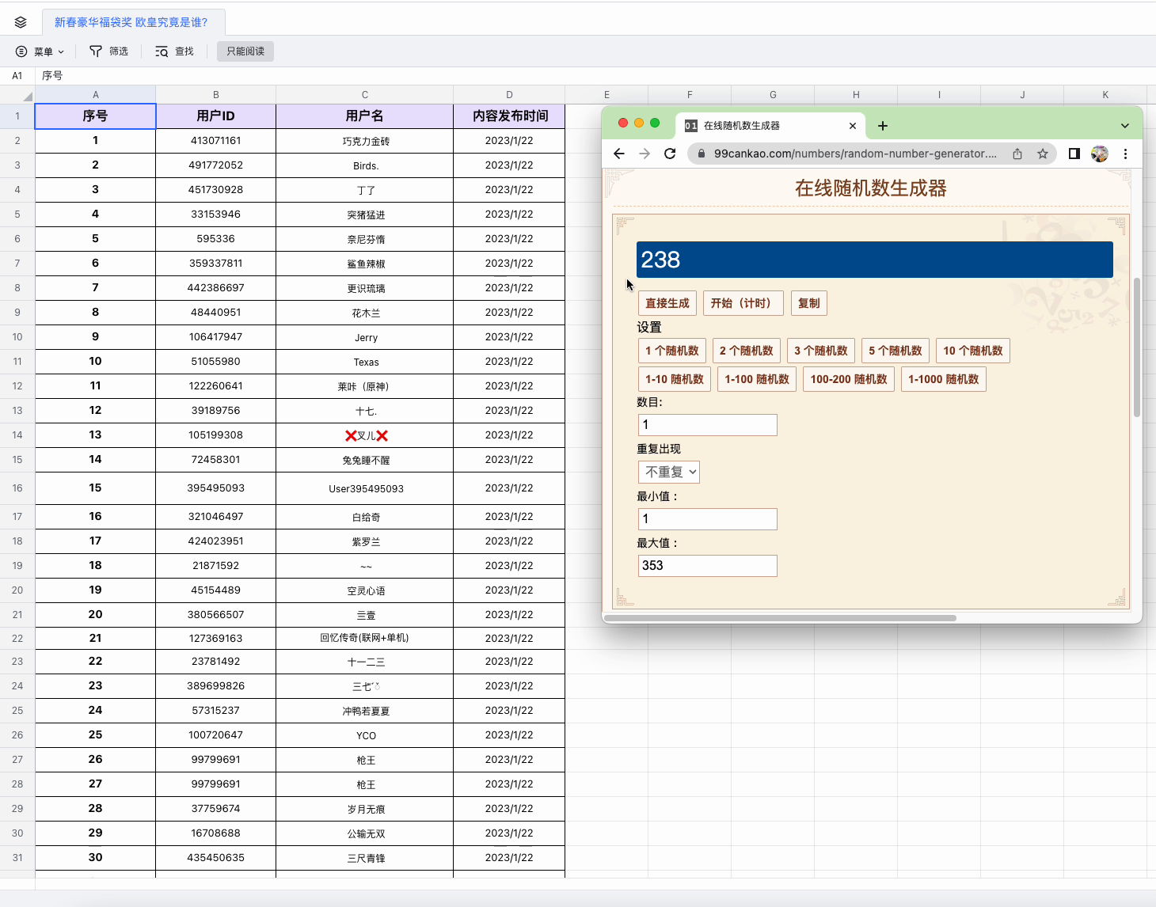The image size is (1156, 907).
Task: Choose 10 个随机数 preset
Action: [973, 351]
